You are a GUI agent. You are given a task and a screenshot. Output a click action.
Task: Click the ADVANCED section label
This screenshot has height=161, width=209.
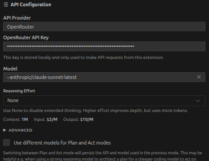coord(21,130)
